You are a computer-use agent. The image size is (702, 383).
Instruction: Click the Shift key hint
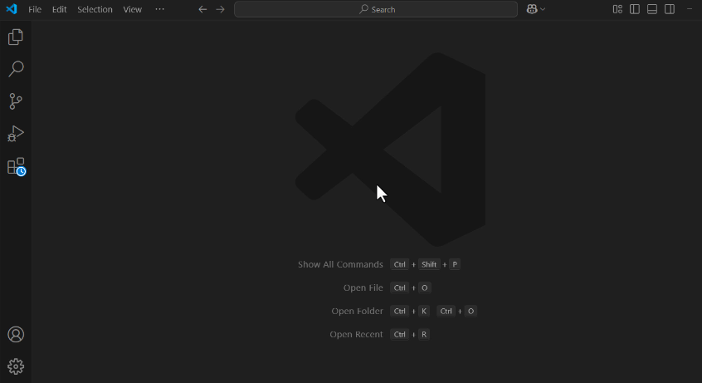point(429,264)
